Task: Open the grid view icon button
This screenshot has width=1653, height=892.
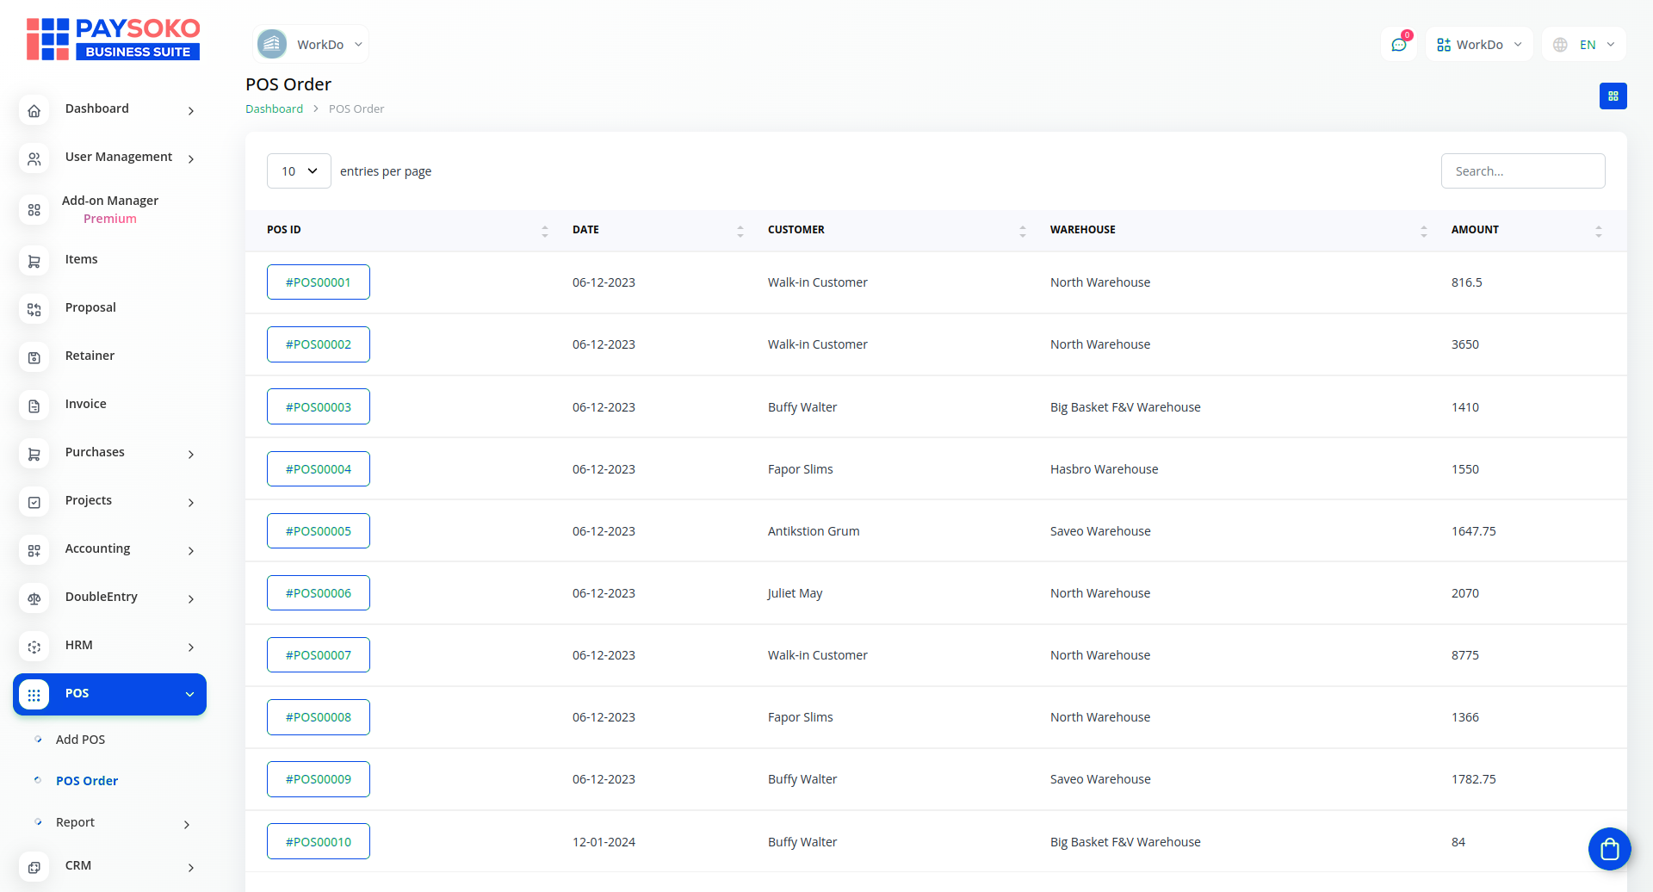Action: pyautogui.click(x=1613, y=96)
